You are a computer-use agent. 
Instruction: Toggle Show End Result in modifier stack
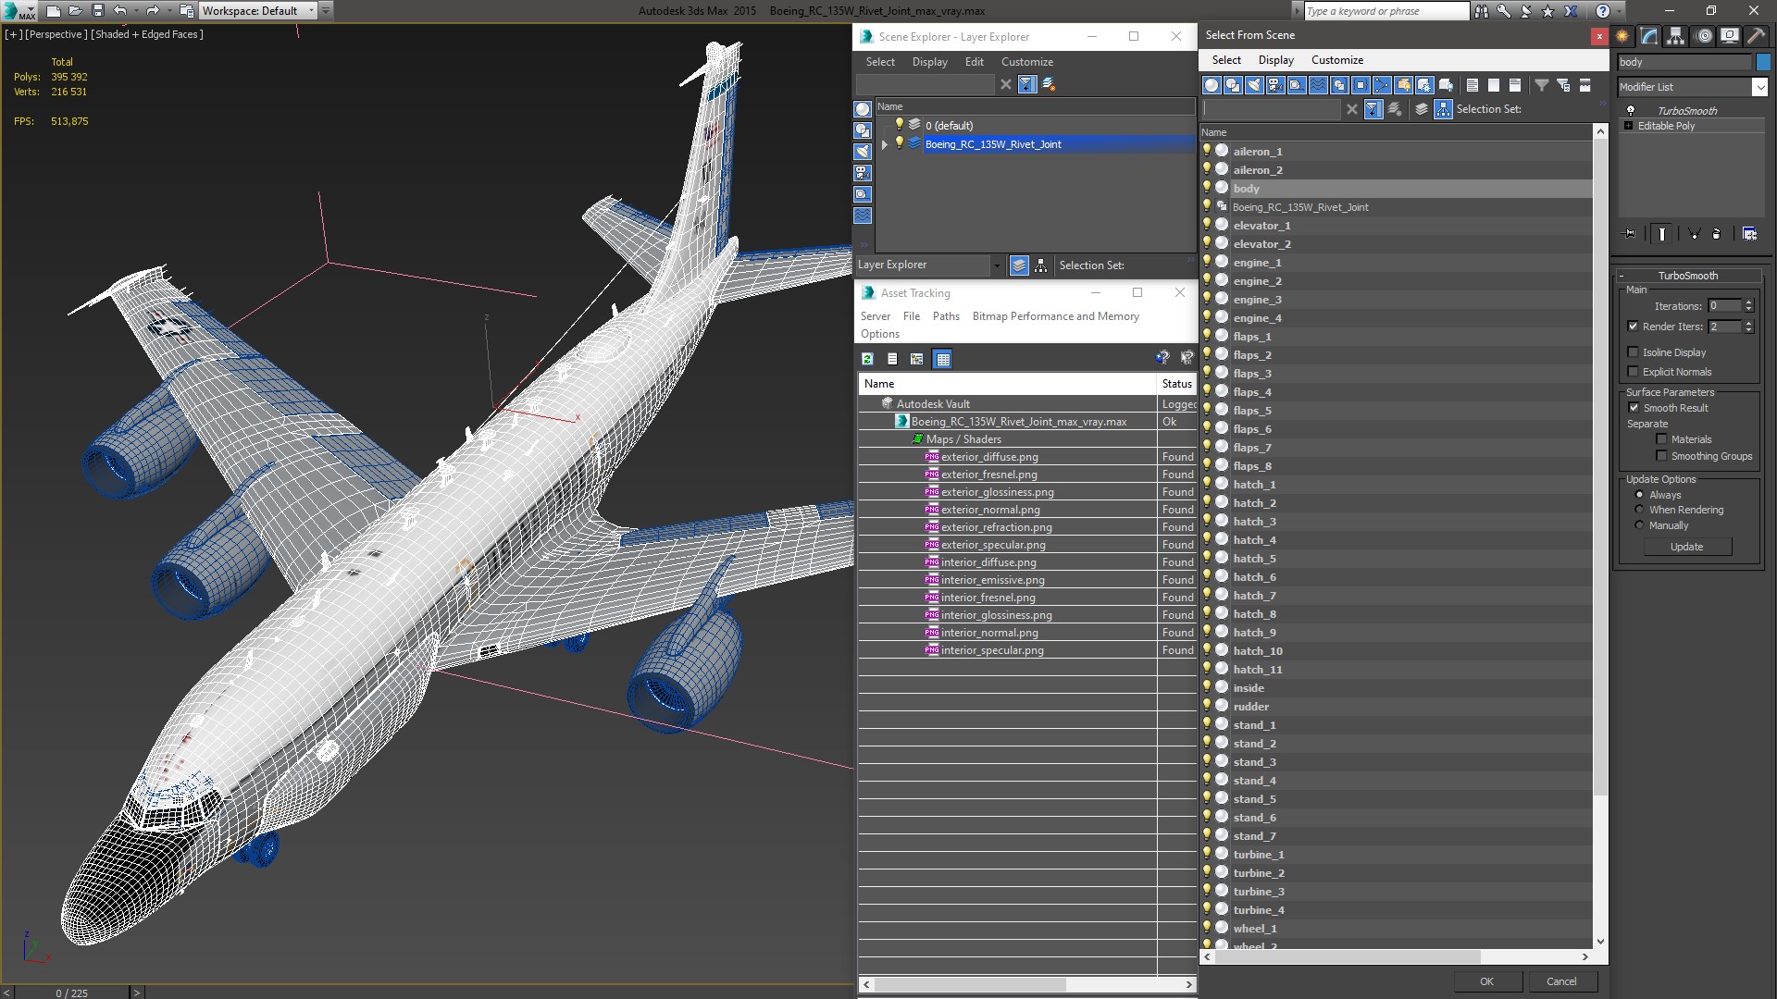(1662, 234)
